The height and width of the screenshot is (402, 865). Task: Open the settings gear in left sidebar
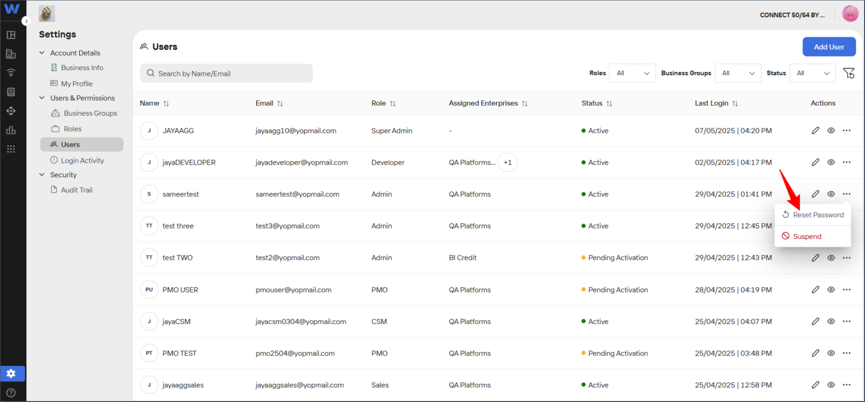pos(11,373)
